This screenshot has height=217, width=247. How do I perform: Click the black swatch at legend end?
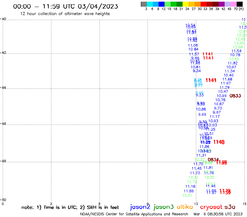[240, 4]
